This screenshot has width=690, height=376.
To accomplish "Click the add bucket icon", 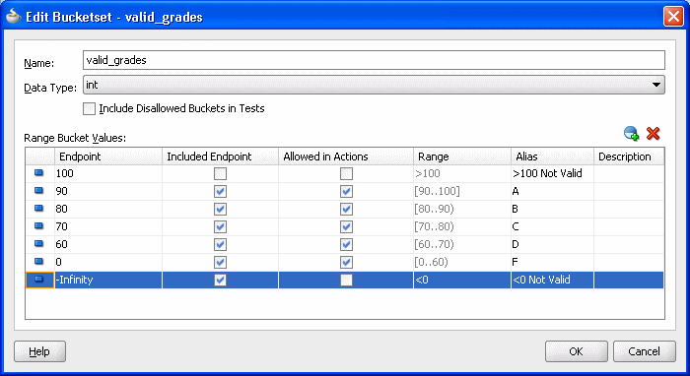I will [x=632, y=134].
